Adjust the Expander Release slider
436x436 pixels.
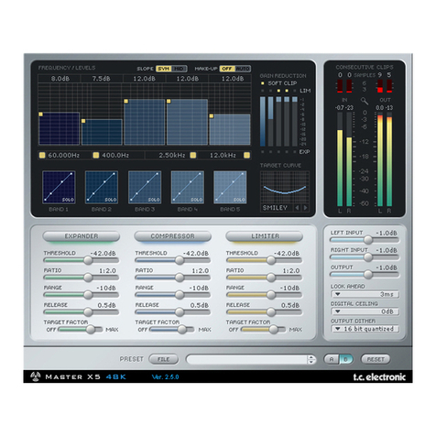click(x=88, y=311)
